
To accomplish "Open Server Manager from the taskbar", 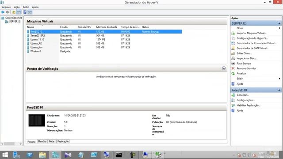I will (17, 155).
